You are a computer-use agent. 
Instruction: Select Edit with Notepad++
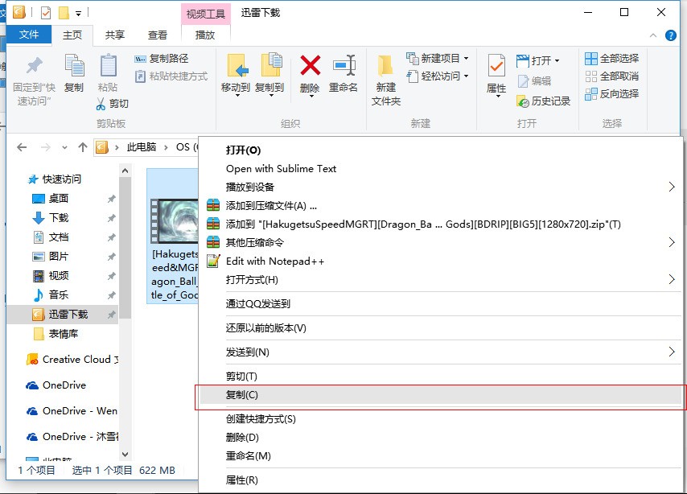pos(441,261)
